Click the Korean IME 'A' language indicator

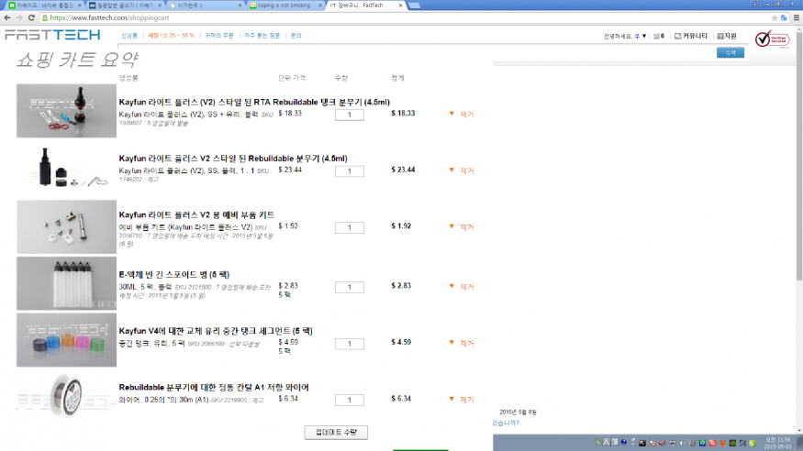tap(607, 442)
